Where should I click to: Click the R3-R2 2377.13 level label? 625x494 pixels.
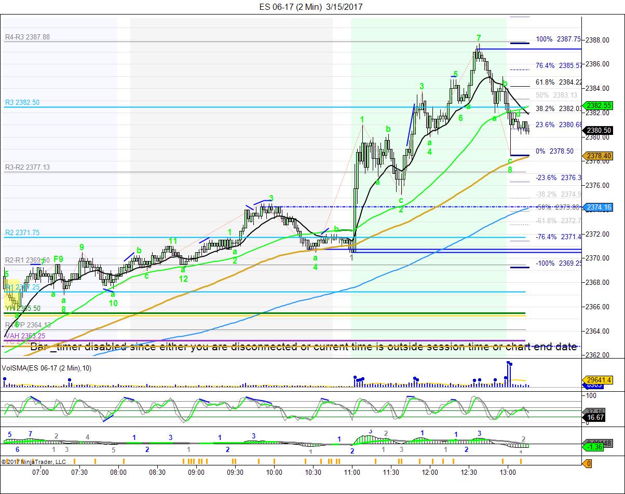[x=28, y=167]
